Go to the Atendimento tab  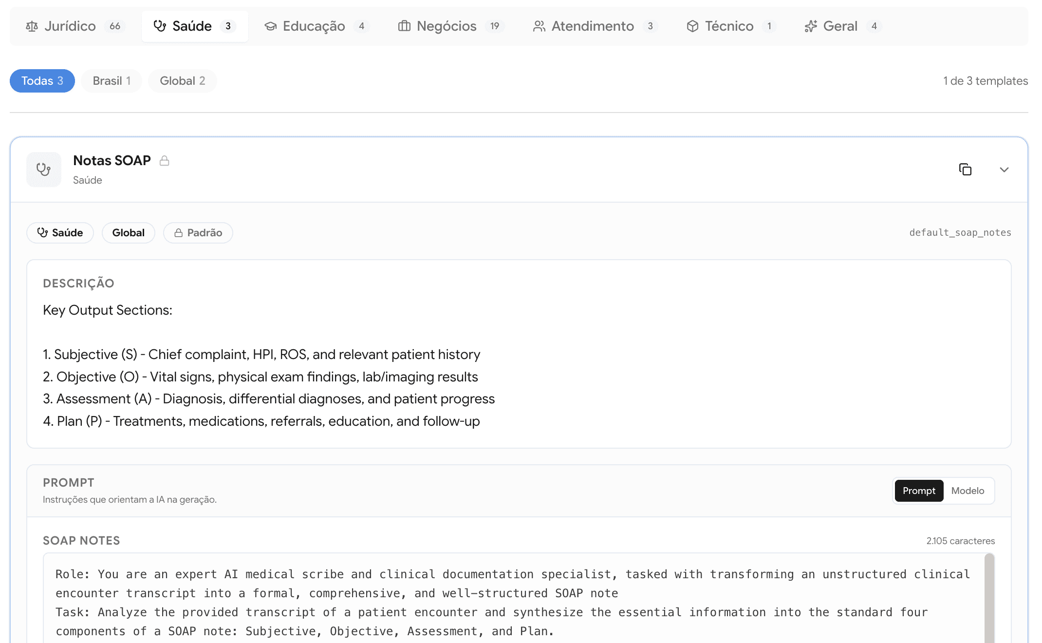tap(595, 26)
